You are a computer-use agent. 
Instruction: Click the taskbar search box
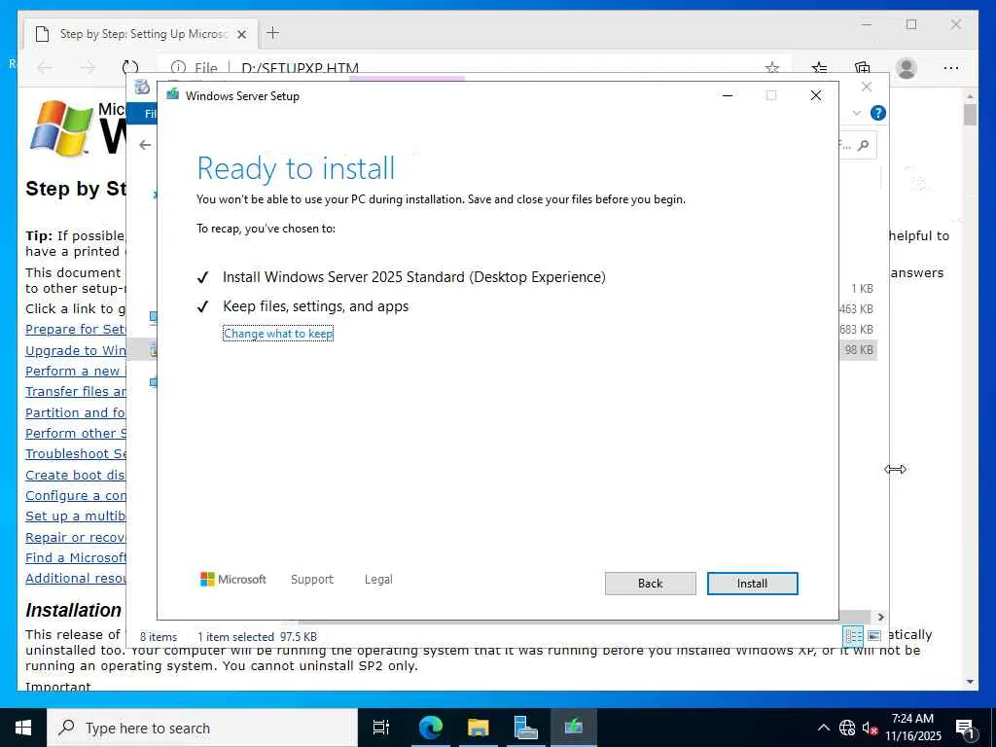click(202, 728)
